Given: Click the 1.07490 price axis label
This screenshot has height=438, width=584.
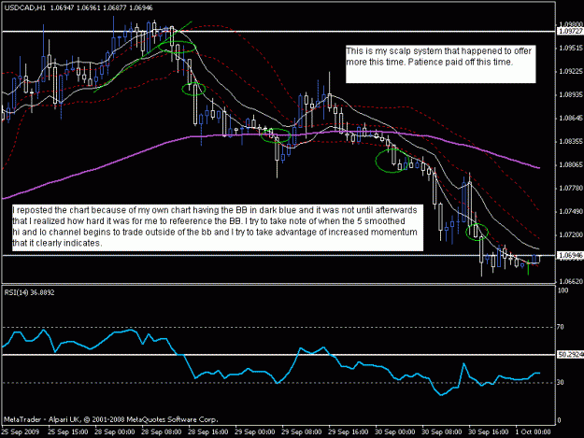Looking at the screenshot, I should tap(571, 211).
